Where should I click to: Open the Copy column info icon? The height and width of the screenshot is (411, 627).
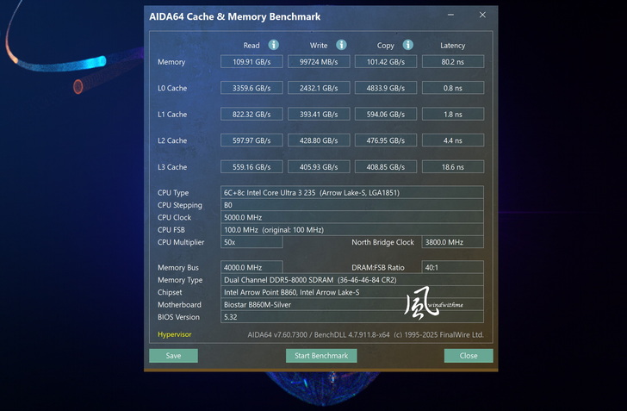[x=408, y=45]
